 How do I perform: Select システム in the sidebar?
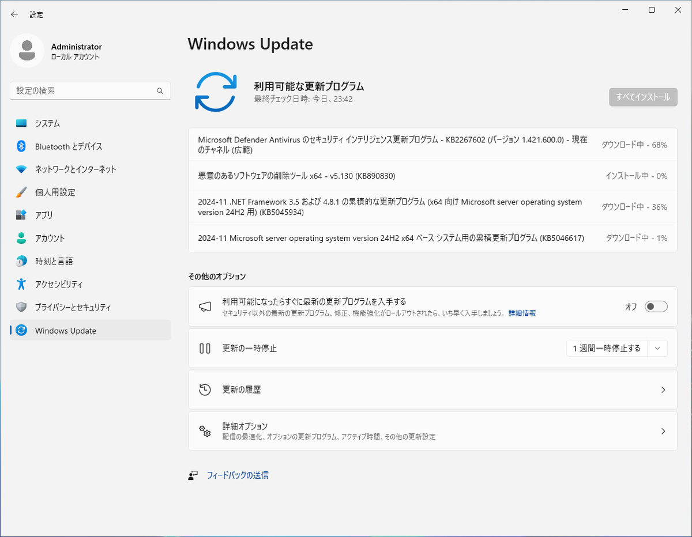click(x=91, y=123)
